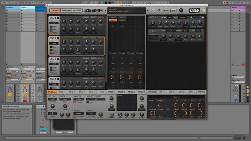This screenshot has height=141, width=251.
Task: Click the ENV 1 Release knob
Action: coord(193,23)
